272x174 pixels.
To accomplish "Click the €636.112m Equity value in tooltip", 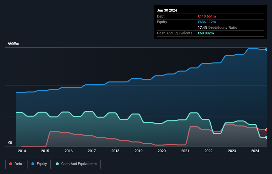I will (x=207, y=22).
